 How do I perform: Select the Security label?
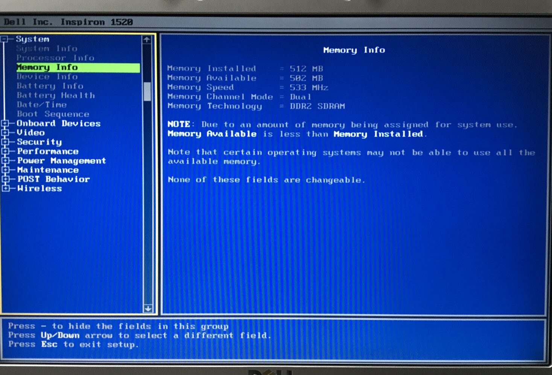coord(40,142)
